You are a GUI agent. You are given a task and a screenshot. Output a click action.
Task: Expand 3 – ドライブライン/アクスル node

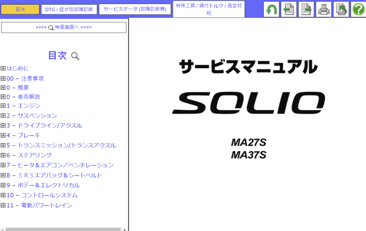(x=3, y=125)
